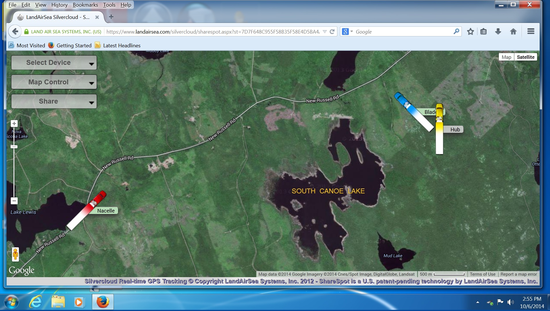
Task: Select the LandAirSea Silvercloud tab
Action: 57,17
